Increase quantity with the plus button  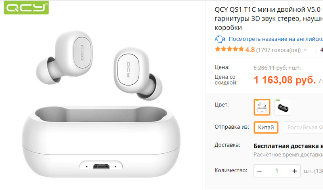(295, 171)
